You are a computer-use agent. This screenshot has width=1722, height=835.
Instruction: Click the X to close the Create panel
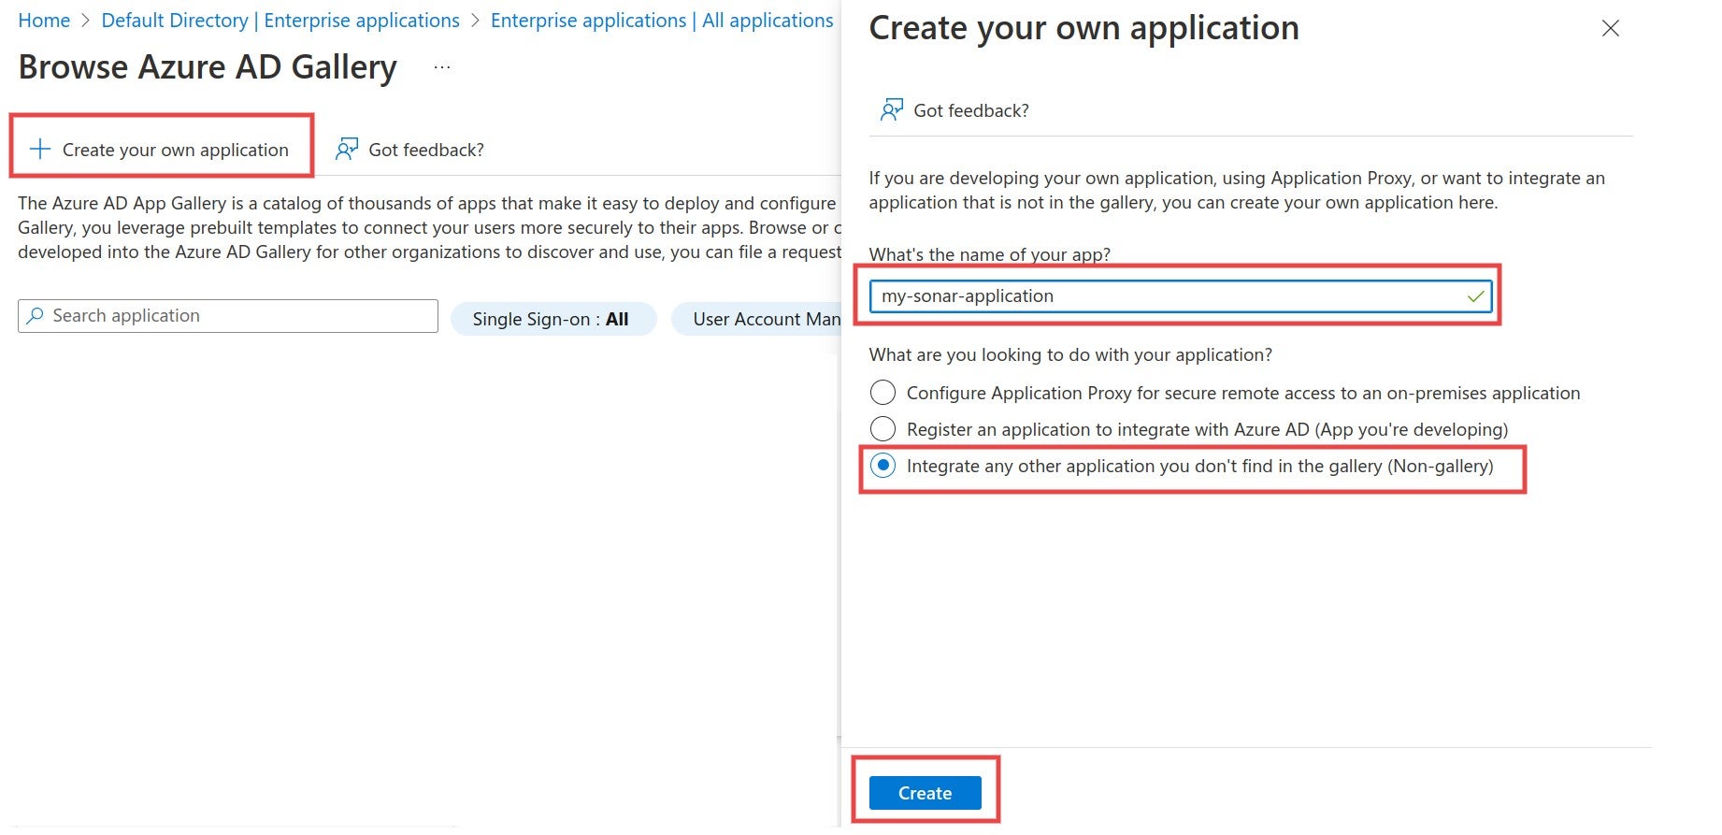tap(1611, 29)
